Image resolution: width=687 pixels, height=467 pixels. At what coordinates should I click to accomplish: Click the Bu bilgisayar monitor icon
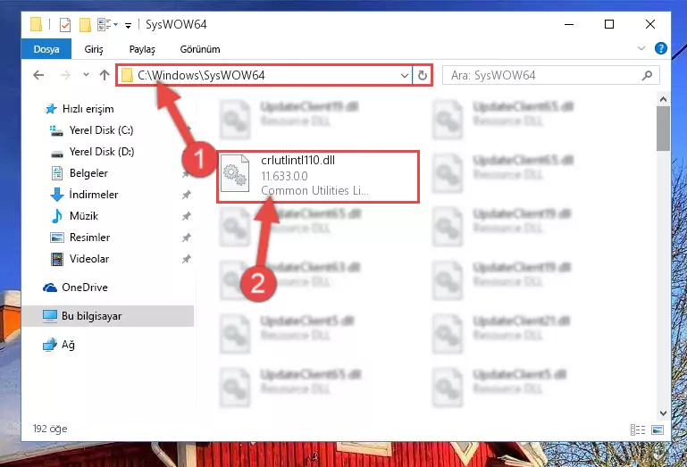click(x=49, y=316)
